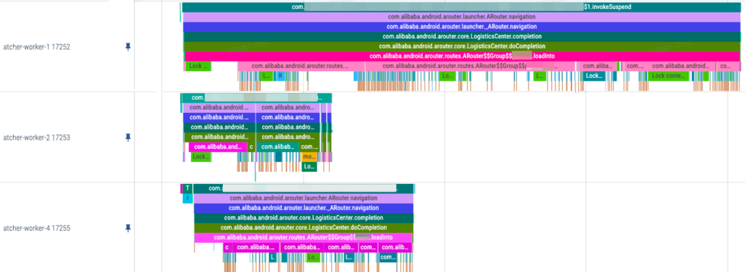This screenshot has width=745, height=272.
Task: Select the dark green "Lo..." slice in worker-2
Action: (x=309, y=167)
